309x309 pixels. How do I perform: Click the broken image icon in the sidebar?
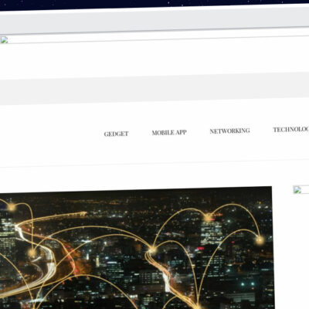pos(297,190)
